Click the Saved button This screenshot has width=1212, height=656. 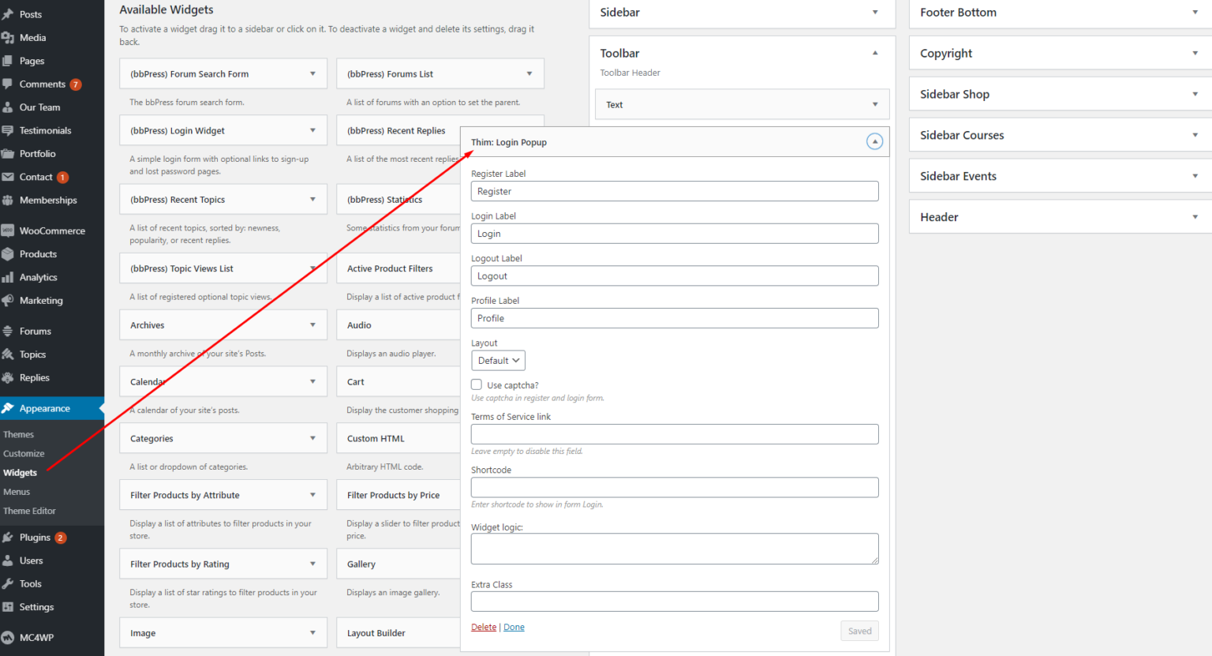pos(859,631)
